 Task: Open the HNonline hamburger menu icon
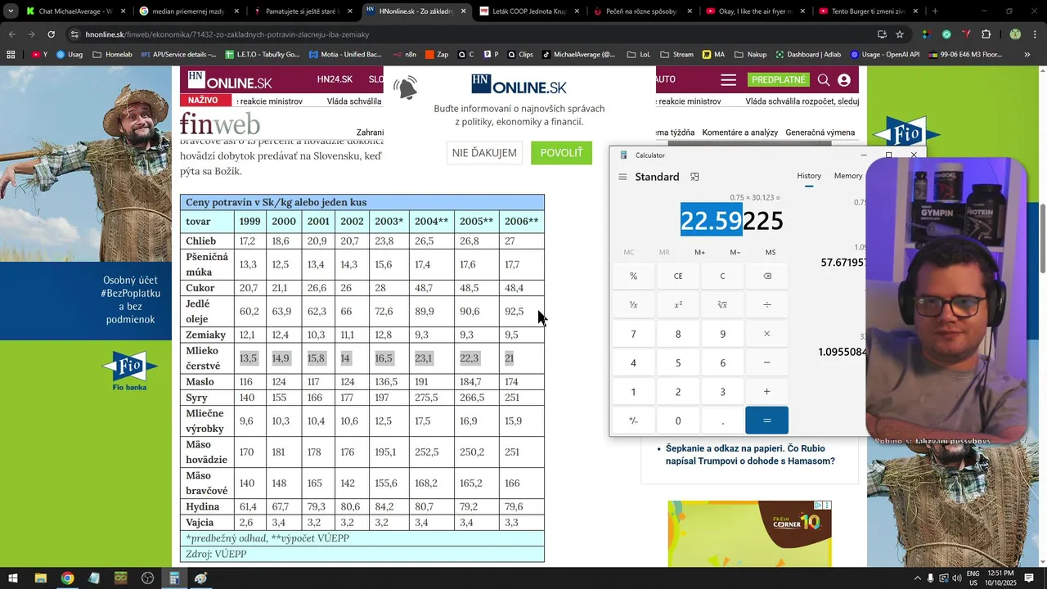(728, 80)
